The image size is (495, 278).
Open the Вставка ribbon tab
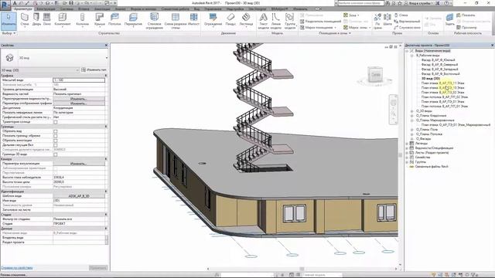click(x=84, y=9)
